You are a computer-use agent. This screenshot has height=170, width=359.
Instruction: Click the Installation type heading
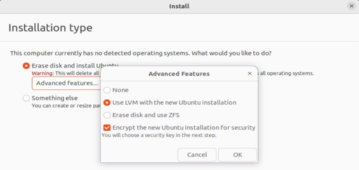(x=50, y=28)
